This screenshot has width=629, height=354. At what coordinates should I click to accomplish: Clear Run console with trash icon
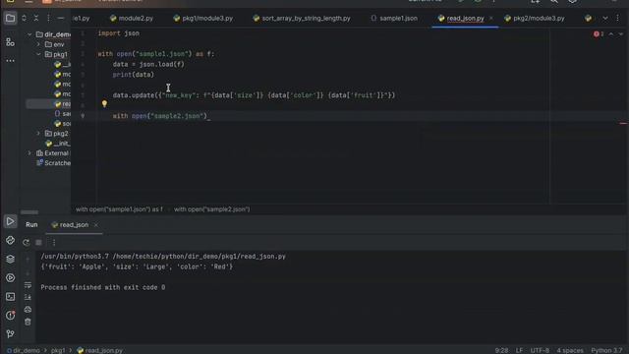(x=28, y=322)
